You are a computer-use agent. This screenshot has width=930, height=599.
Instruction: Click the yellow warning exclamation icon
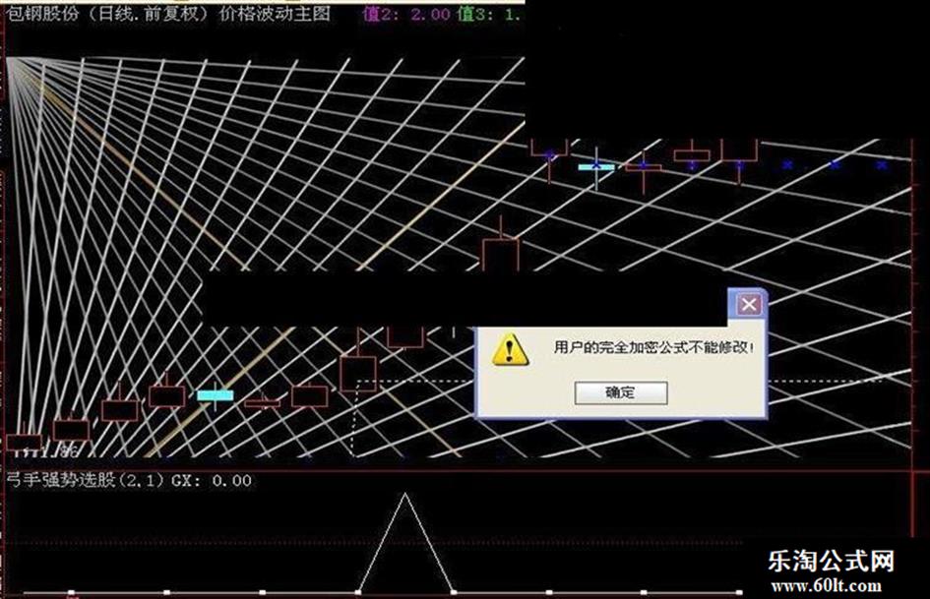[x=510, y=349]
